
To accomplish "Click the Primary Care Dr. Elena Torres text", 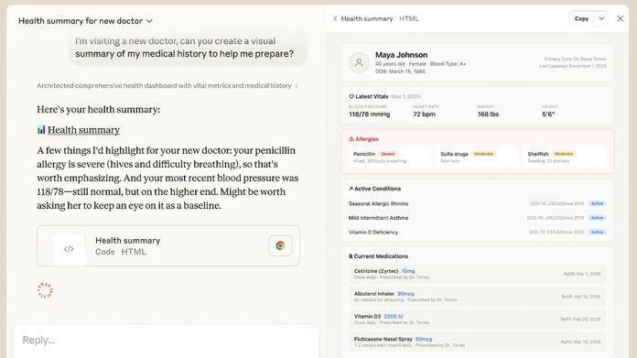I will click(x=575, y=59).
